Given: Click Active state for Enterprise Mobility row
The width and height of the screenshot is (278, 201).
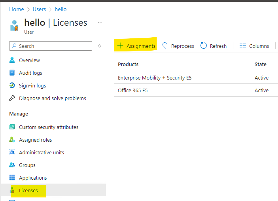Looking at the screenshot, I should pos(261,78).
